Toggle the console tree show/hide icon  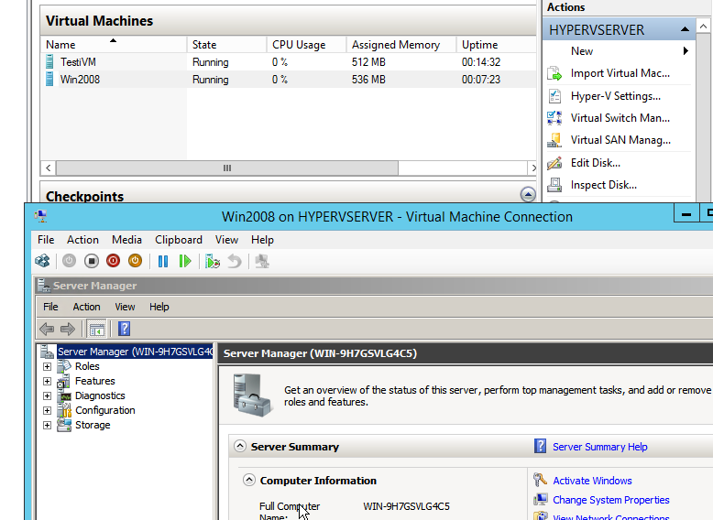click(96, 330)
